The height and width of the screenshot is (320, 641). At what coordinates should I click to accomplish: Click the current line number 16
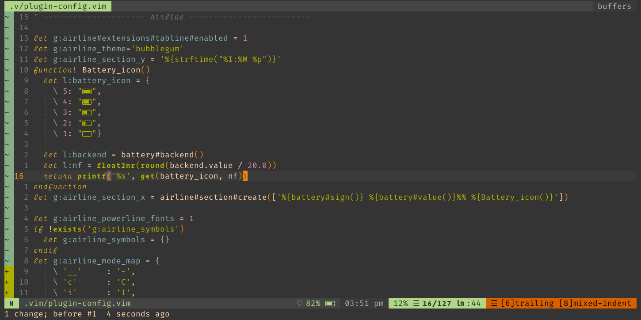(x=19, y=176)
